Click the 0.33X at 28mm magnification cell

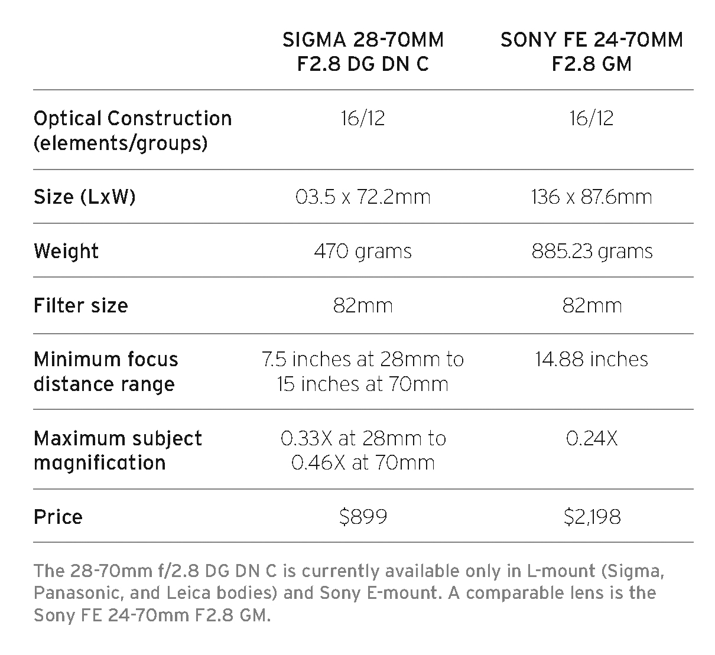pyautogui.click(x=363, y=450)
